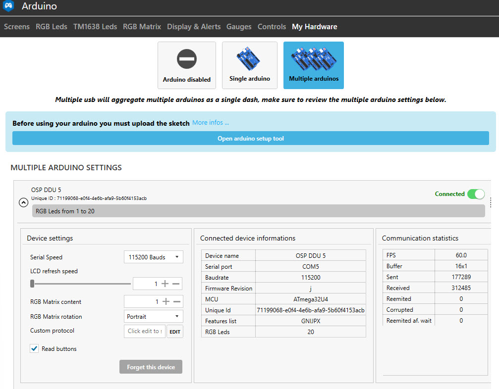499x389 pixels.
Task: Open the Display & Alerts tab
Action: coord(193,27)
